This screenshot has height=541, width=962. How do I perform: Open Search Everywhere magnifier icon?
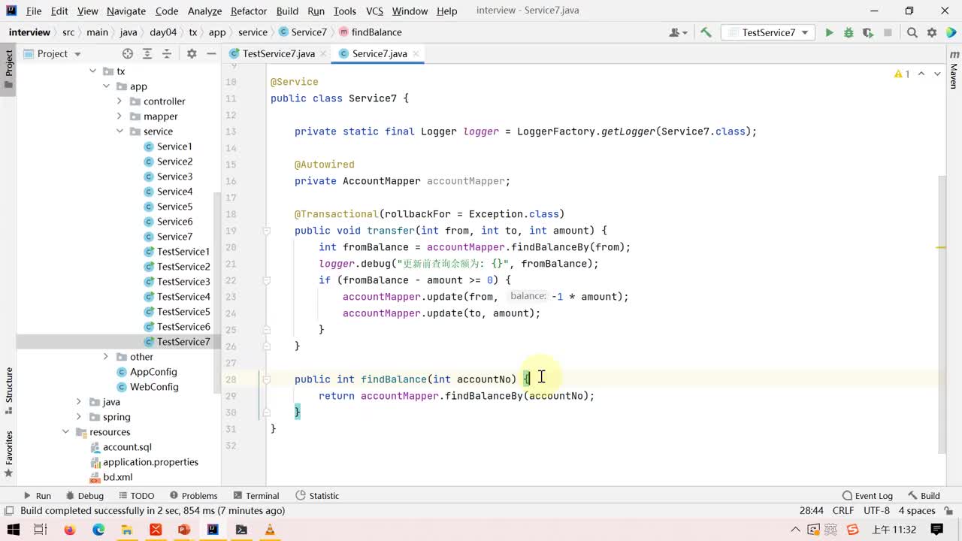[912, 32]
